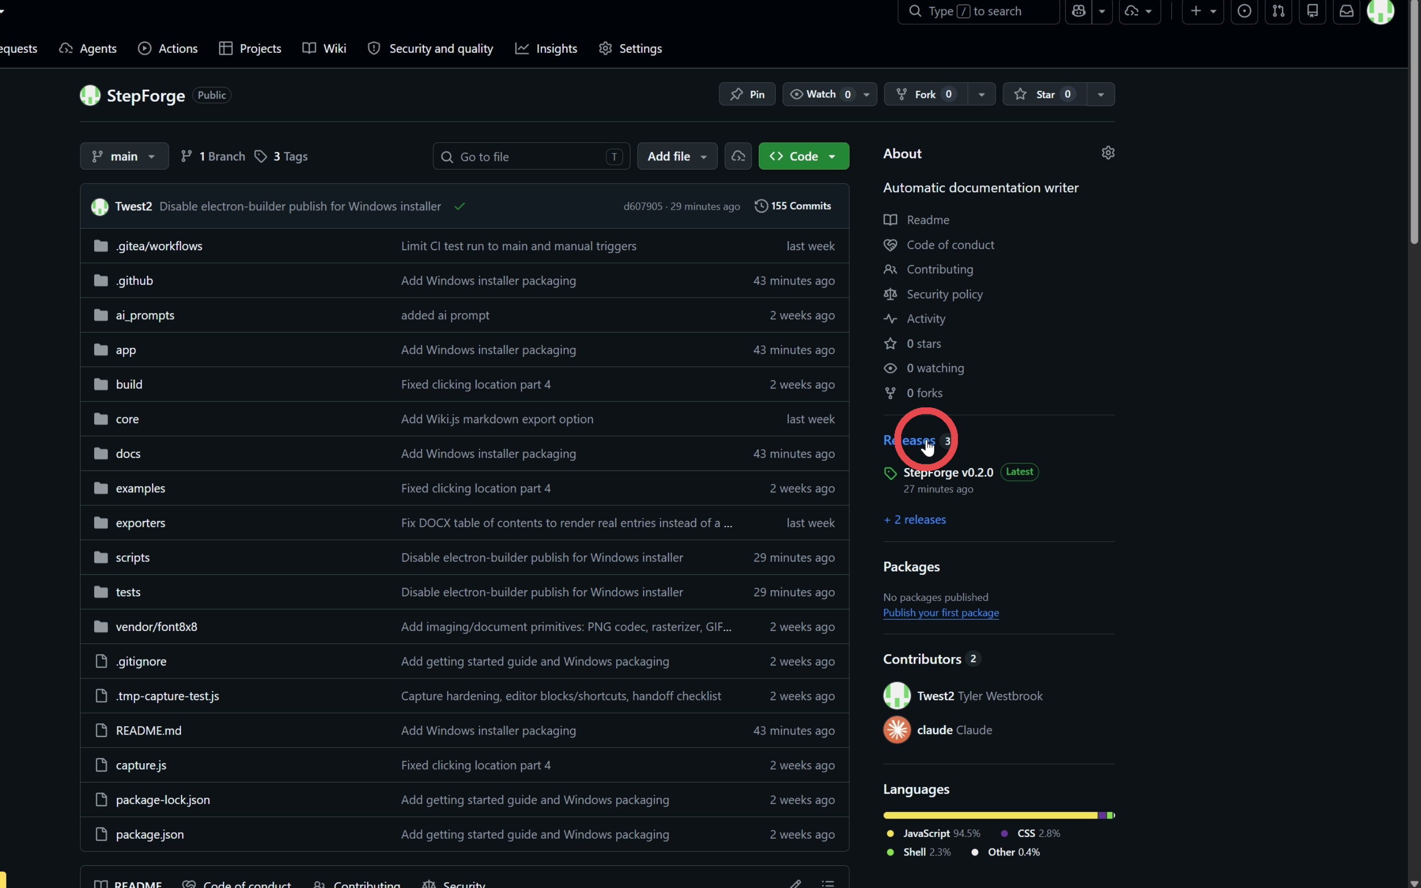1421x888 pixels.
Task: Open the Copilot icon in header
Action: (x=1078, y=11)
